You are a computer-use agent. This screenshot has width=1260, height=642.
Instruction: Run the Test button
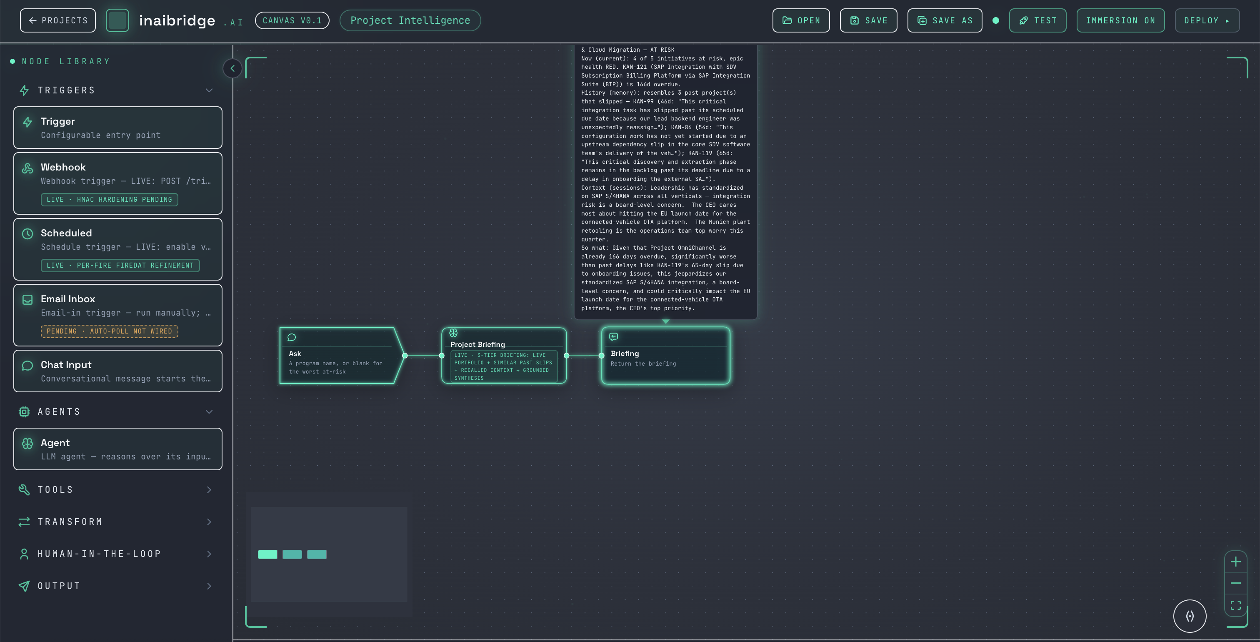tap(1037, 20)
